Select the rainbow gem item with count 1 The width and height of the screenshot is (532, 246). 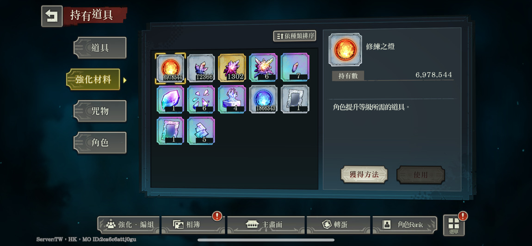coord(170,99)
